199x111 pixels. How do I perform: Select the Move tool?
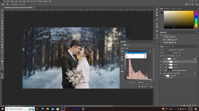click(2, 10)
